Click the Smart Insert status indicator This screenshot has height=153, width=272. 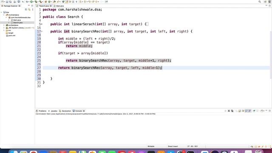(173, 146)
